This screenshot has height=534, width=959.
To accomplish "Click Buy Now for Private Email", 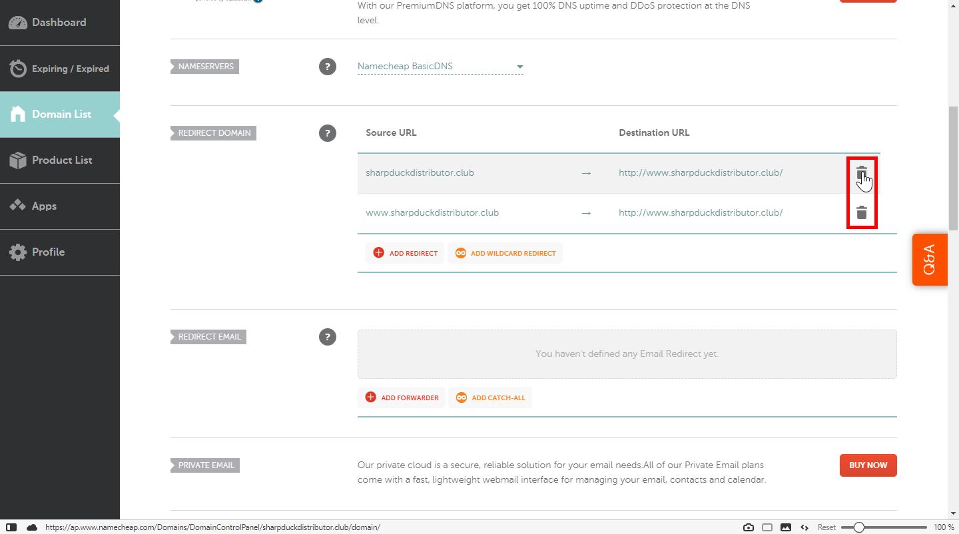I will click(868, 465).
